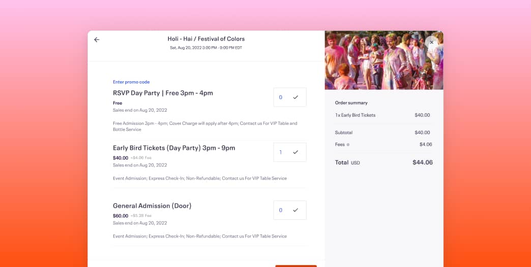This screenshot has width=531, height=267.
Task: Close the checkout modal with X icon
Action: pos(431,43)
